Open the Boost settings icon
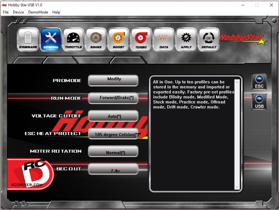279x210 pixels. coord(118,40)
